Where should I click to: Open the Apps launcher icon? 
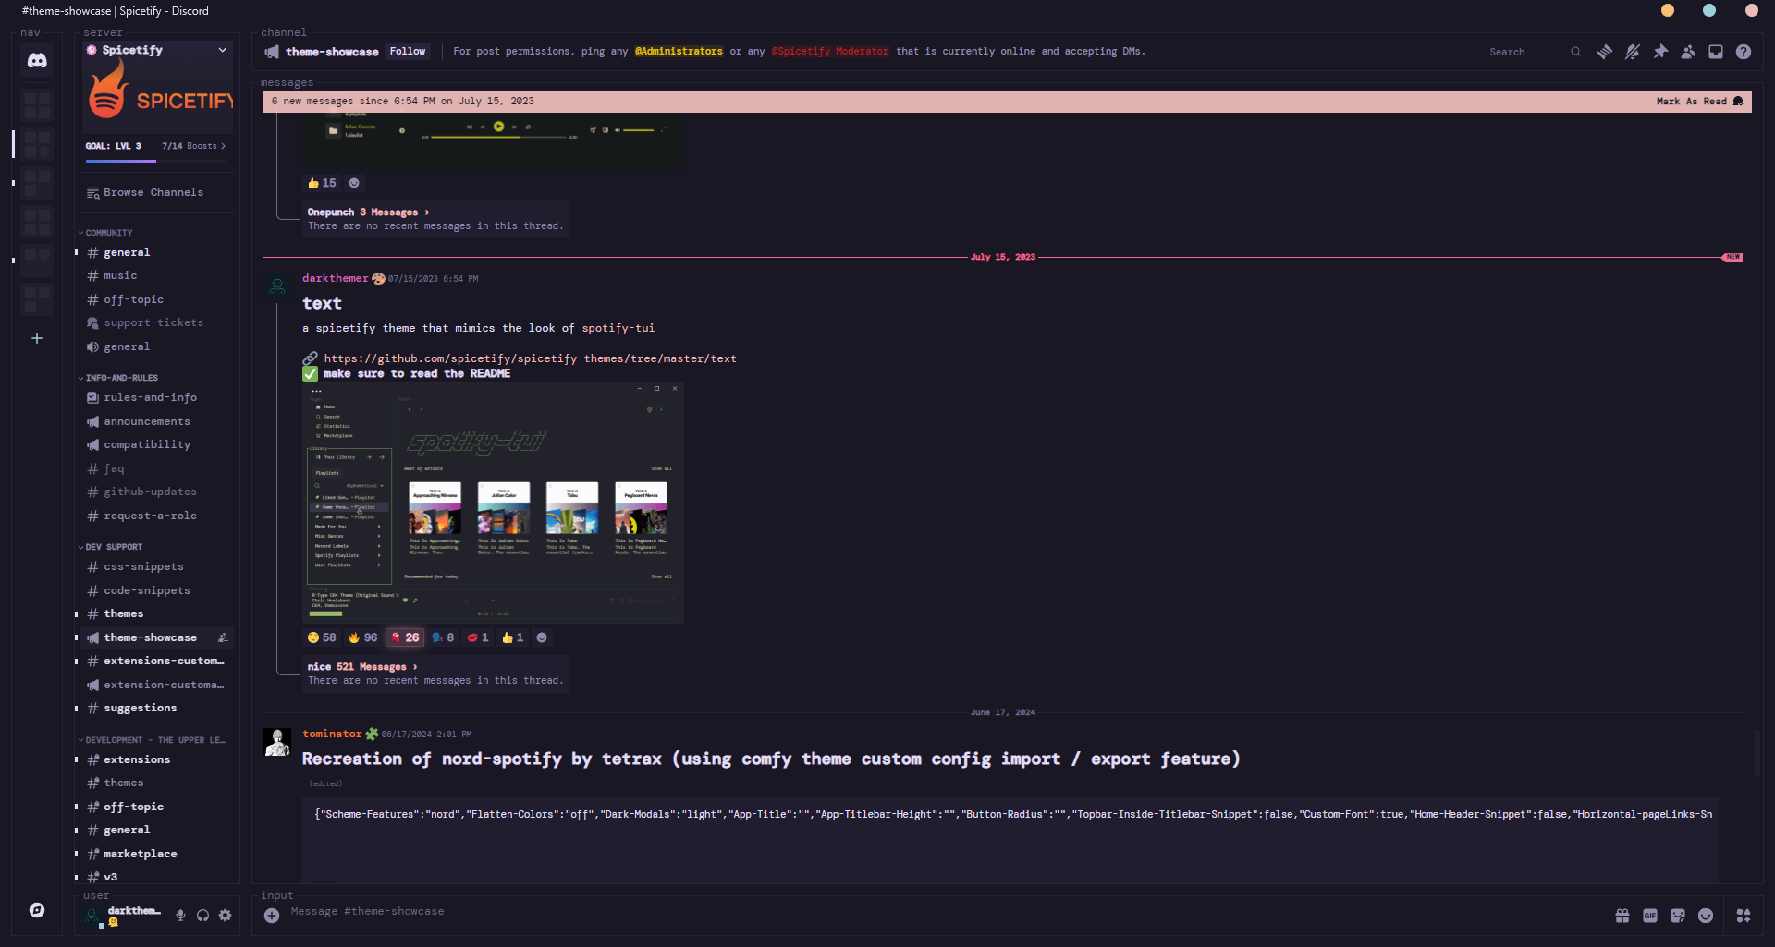click(x=1744, y=916)
